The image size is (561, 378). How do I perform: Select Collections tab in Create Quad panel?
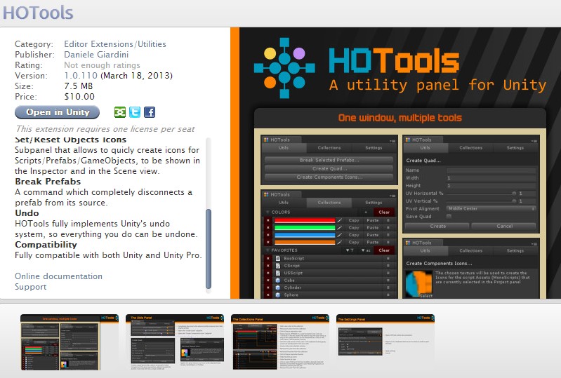[471, 147]
